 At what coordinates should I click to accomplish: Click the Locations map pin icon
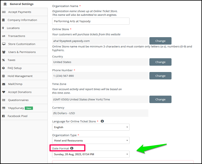point(3,28)
